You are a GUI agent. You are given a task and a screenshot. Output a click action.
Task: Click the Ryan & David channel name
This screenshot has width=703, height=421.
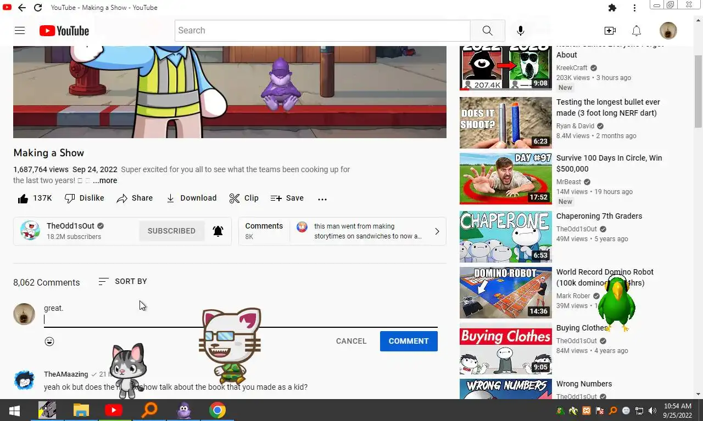pos(575,126)
